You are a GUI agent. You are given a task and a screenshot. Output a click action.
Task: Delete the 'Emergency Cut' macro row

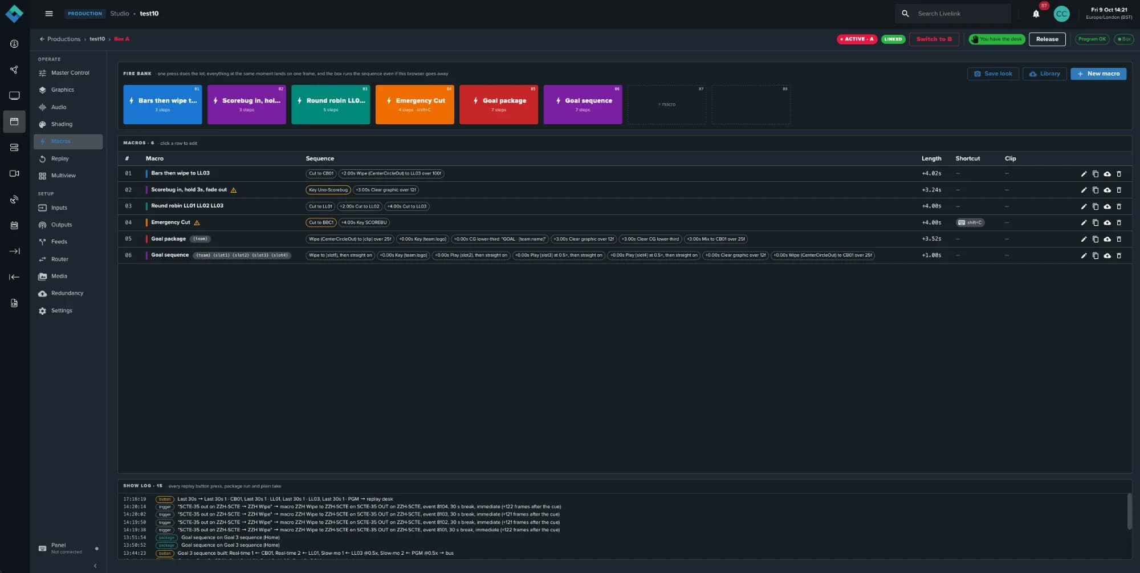1119,223
